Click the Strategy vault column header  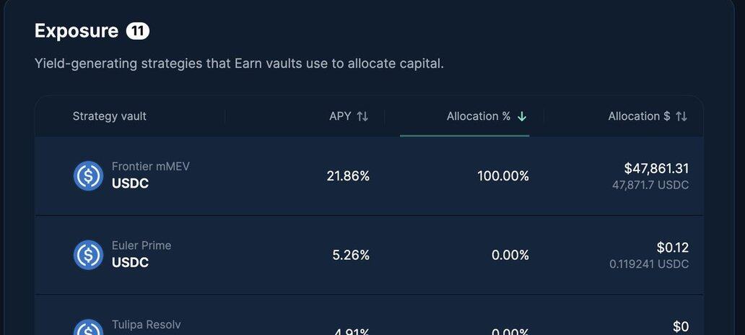(110, 116)
